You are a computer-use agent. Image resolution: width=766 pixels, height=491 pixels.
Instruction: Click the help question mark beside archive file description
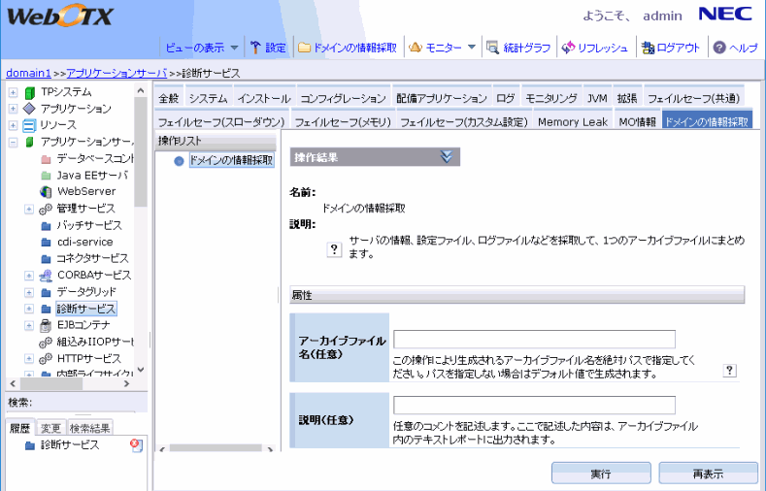[x=730, y=371]
